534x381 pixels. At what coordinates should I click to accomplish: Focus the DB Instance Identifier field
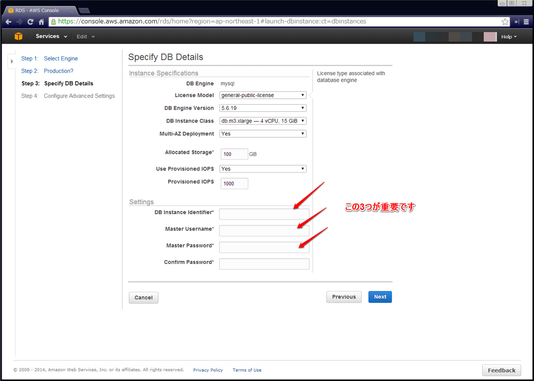coord(264,214)
